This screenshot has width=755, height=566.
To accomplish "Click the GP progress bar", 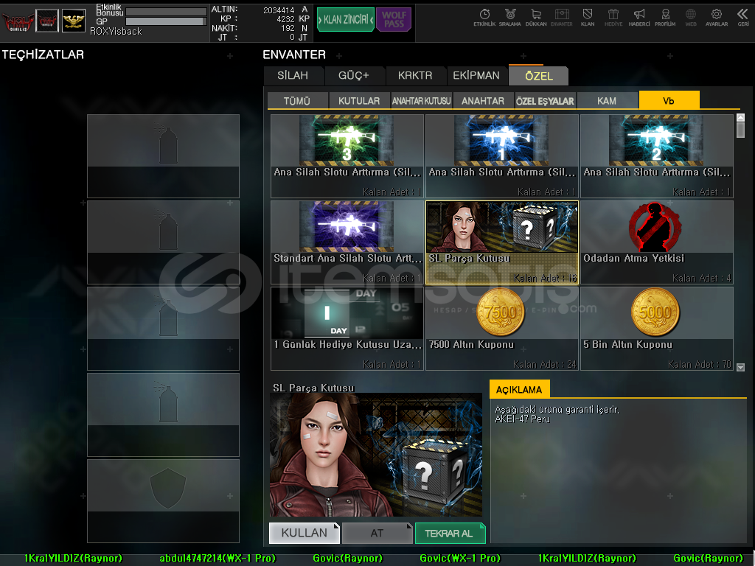I will 166,21.
